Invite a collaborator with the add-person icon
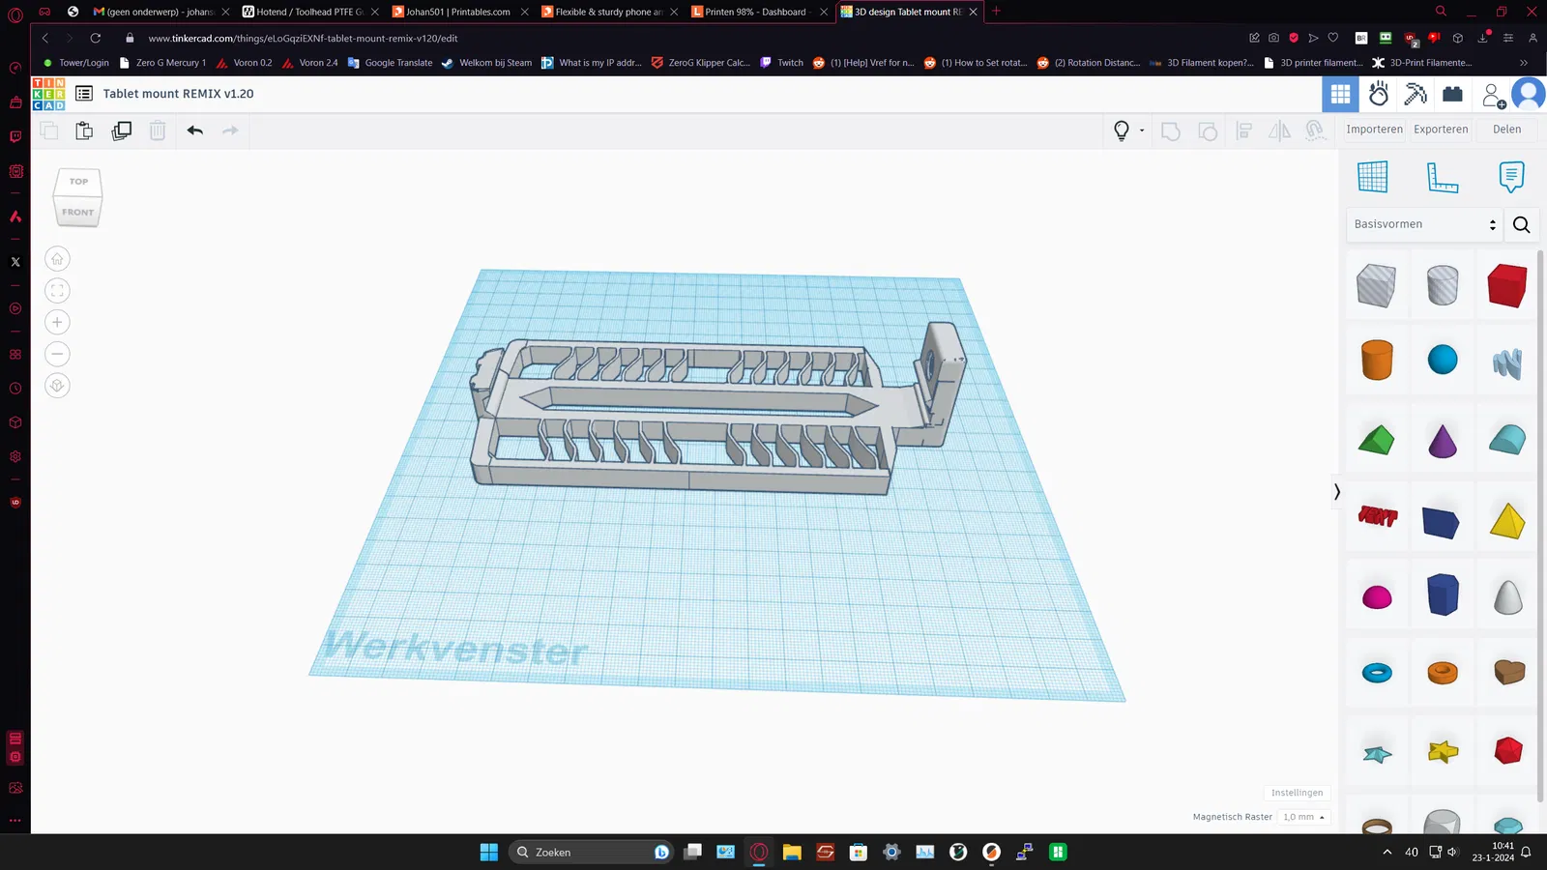This screenshot has width=1547, height=870. click(1494, 95)
